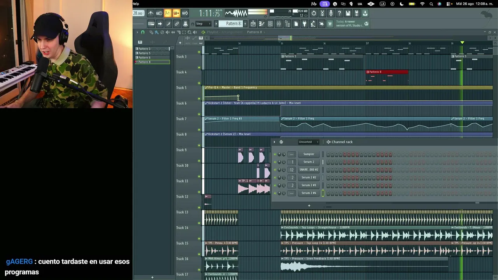The width and height of the screenshot is (498, 280).
Task: Click the export/render download icon
Action: pyautogui.click(x=365, y=13)
